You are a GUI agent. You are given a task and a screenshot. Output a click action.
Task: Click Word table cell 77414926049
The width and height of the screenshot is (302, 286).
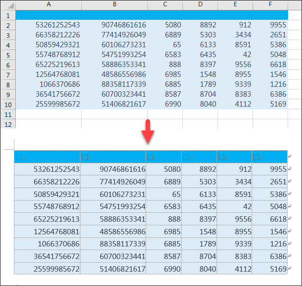[x=113, y=182]
